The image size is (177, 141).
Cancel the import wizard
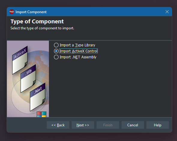click(133, 125)
